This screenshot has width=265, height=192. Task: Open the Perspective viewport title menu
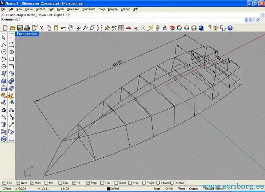click(27, 34)
